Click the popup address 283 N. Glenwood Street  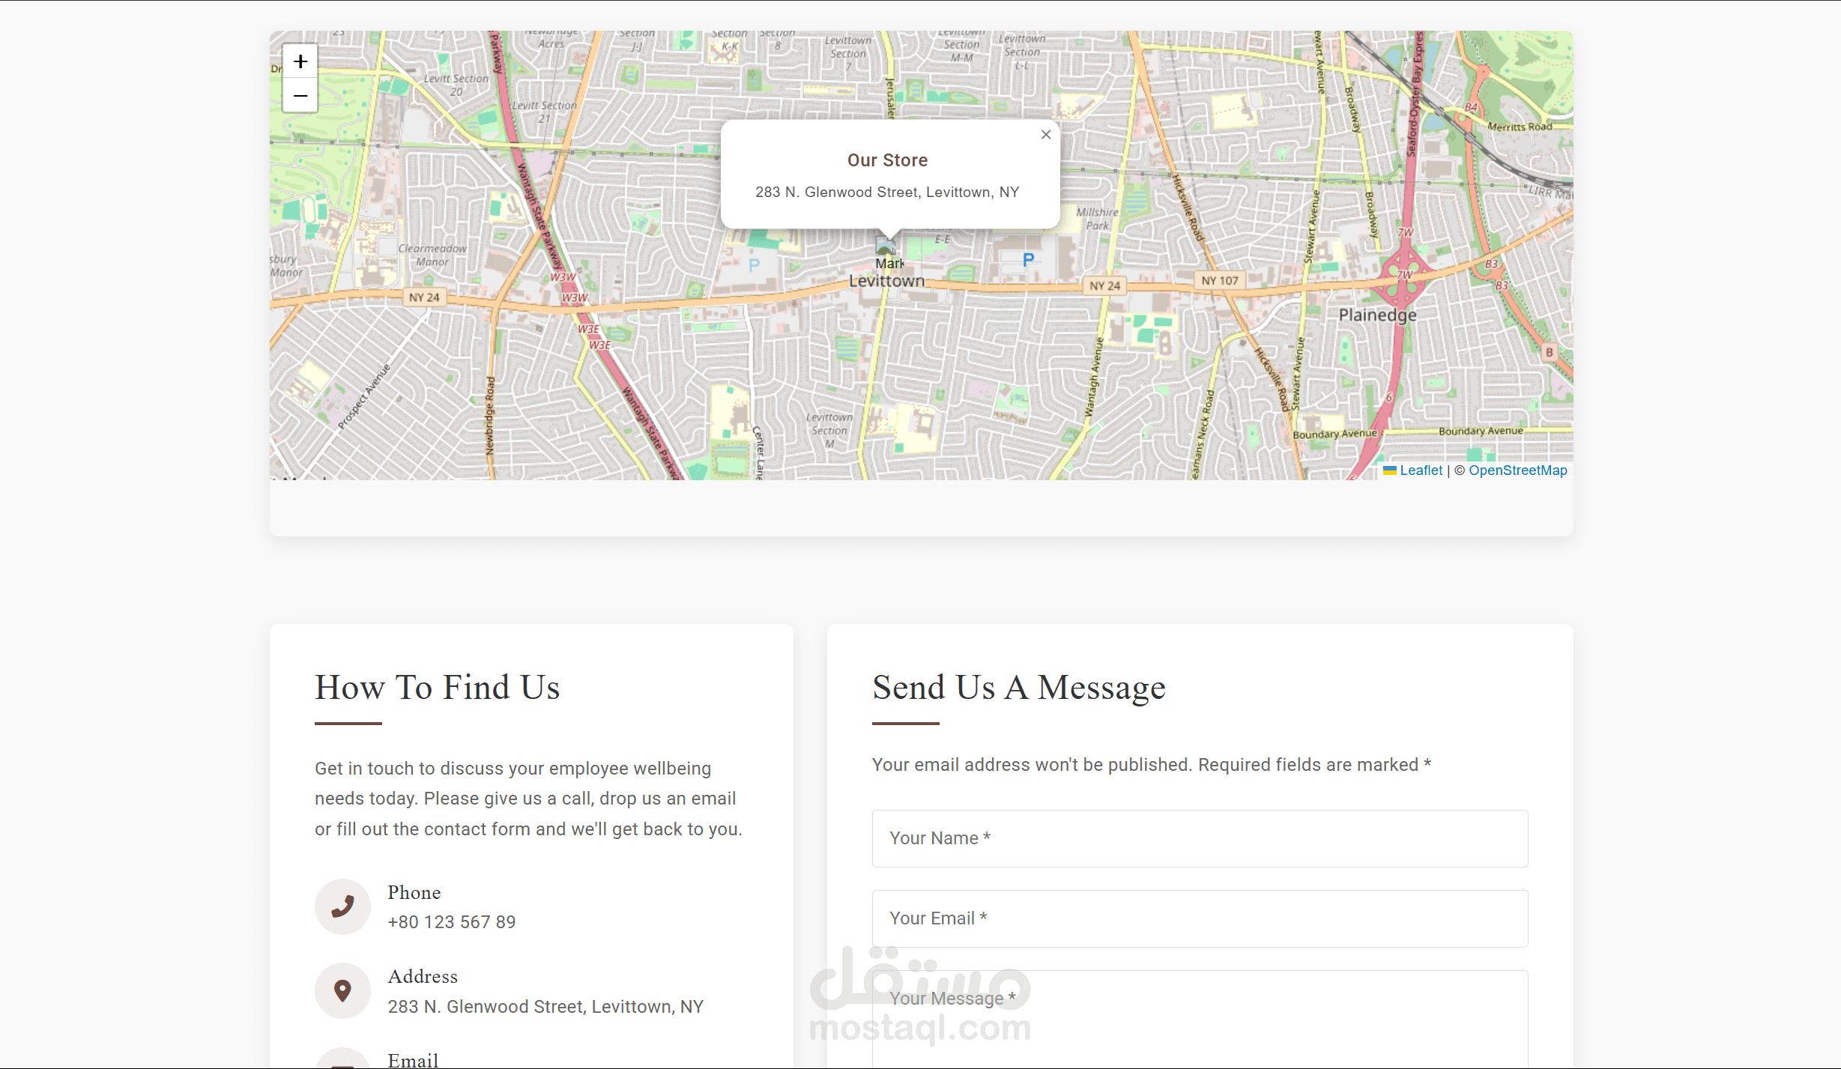[x=887, y=193]
